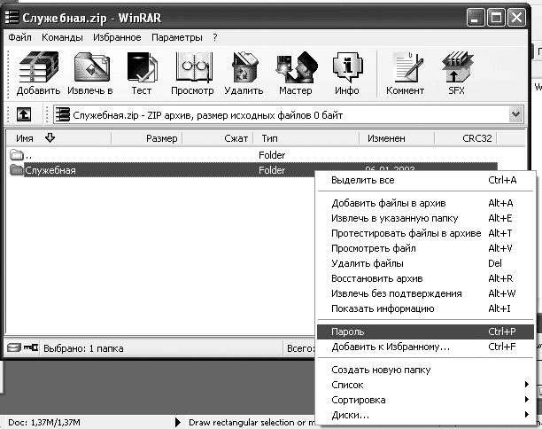Click the Имя column header
The width and height of the screenshot is (542, 429).
click(x=58, y=138)
